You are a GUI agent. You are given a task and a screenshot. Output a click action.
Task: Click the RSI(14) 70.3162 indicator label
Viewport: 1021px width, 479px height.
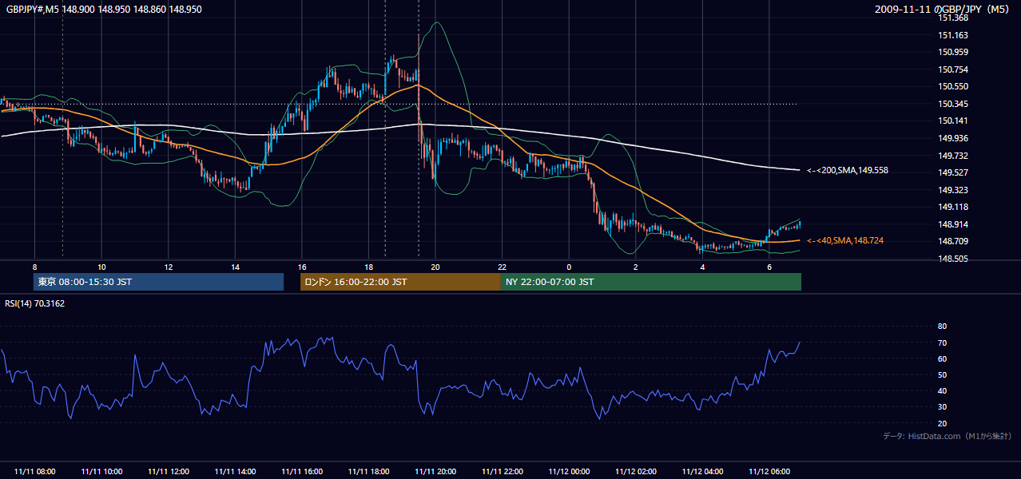pyautogui.click(x=35, y=303)
